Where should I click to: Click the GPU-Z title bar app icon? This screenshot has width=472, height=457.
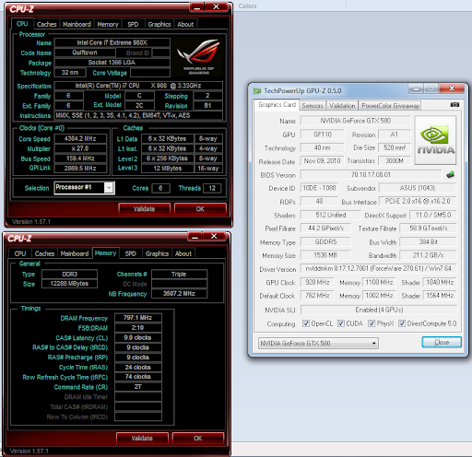point(257,91)
